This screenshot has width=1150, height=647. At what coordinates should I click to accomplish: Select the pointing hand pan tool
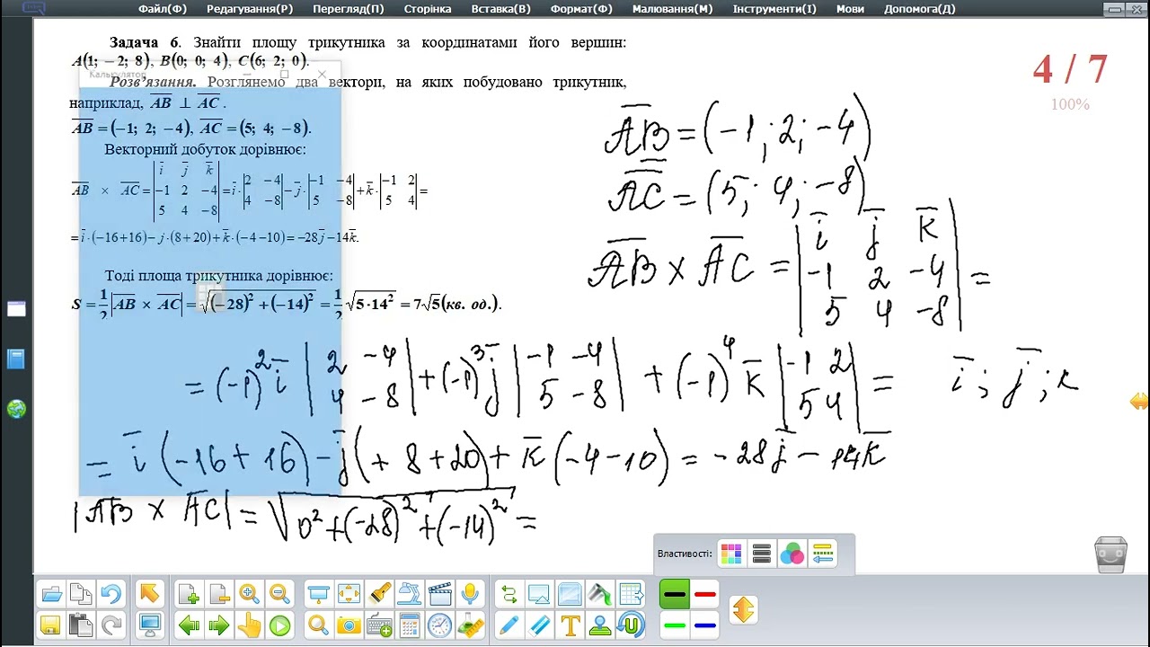249,625
